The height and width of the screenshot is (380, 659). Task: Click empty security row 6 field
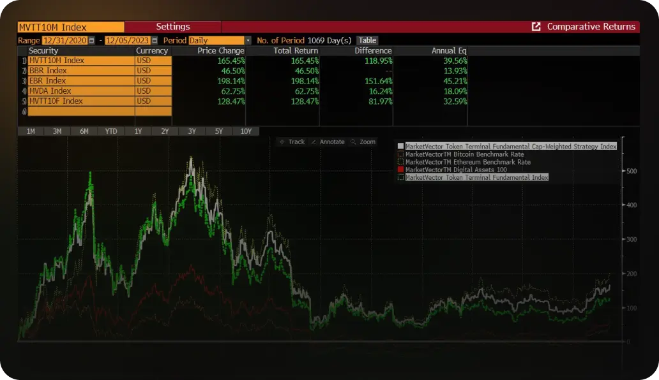81,111
